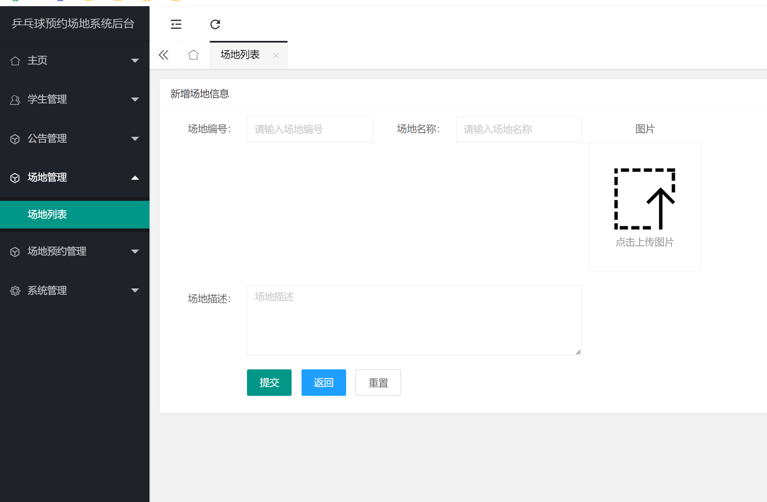Click the double-arrow tabs collapse control
Viewport: 767px width, 502px height.
[164, 55]
